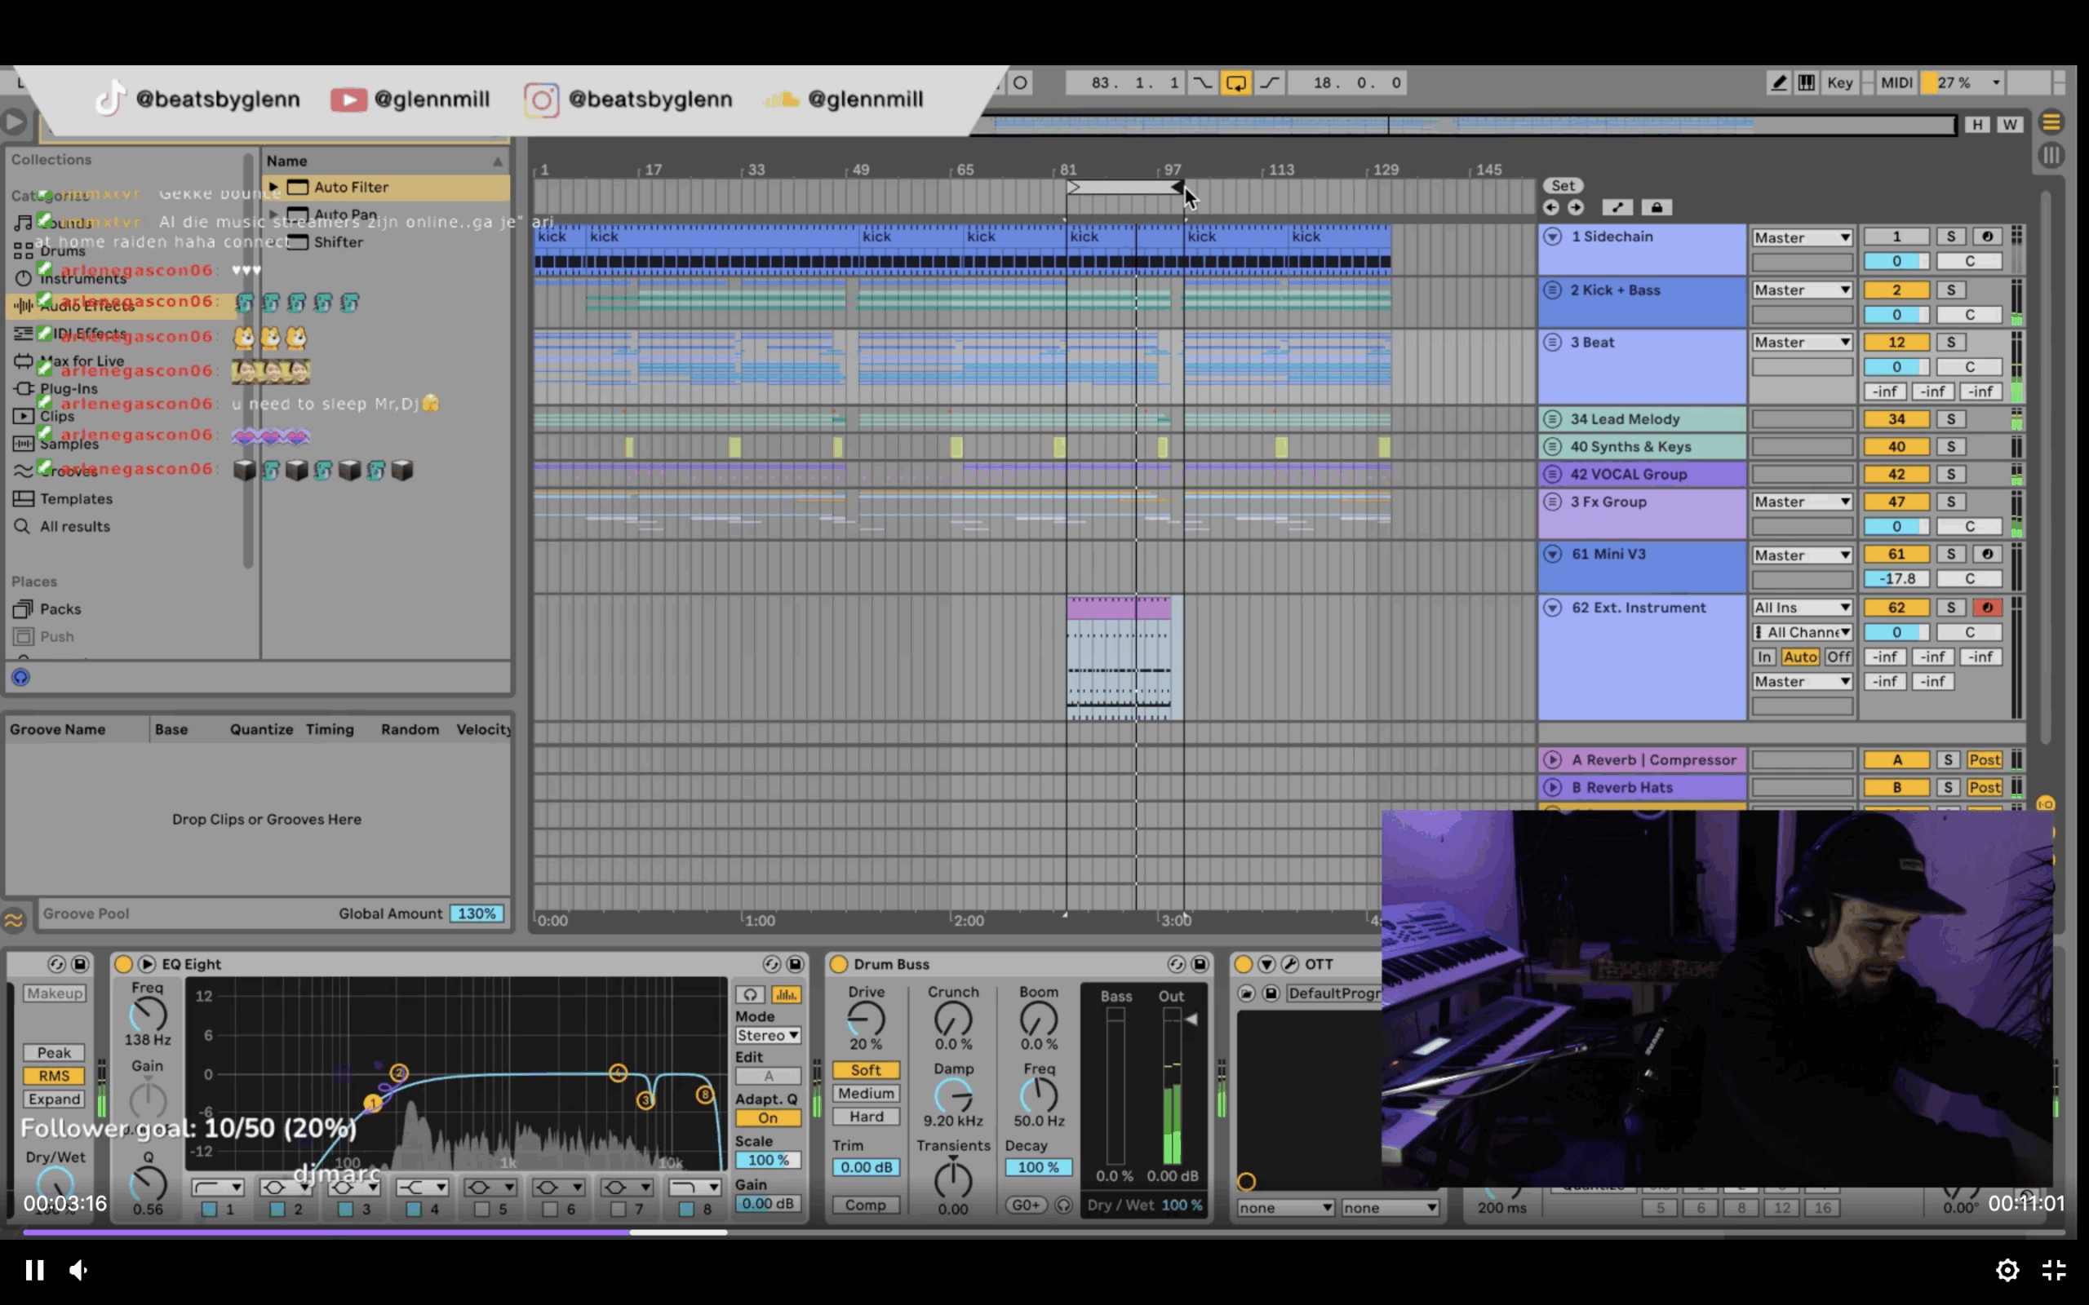Unfold the 2 Kick + Bass group
This screenshot has width=2089, height=1305.
click(1552, 290)
